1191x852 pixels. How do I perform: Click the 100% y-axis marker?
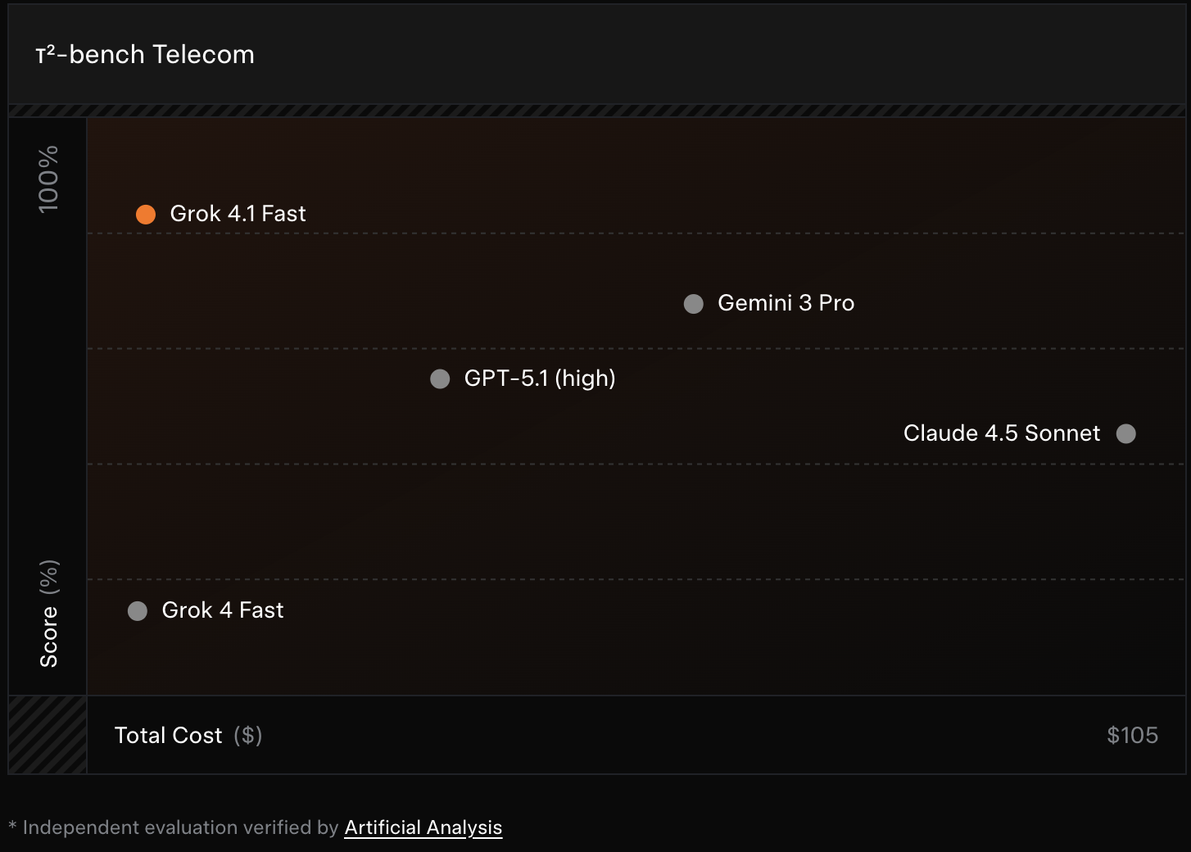pos(48,179)
